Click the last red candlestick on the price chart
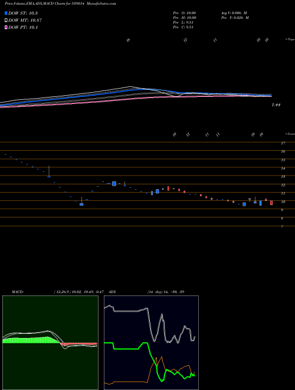 click(271, 203)
